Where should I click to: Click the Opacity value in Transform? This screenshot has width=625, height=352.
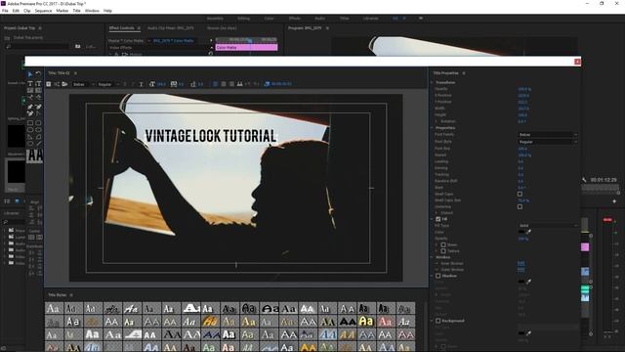pos(524,89)
